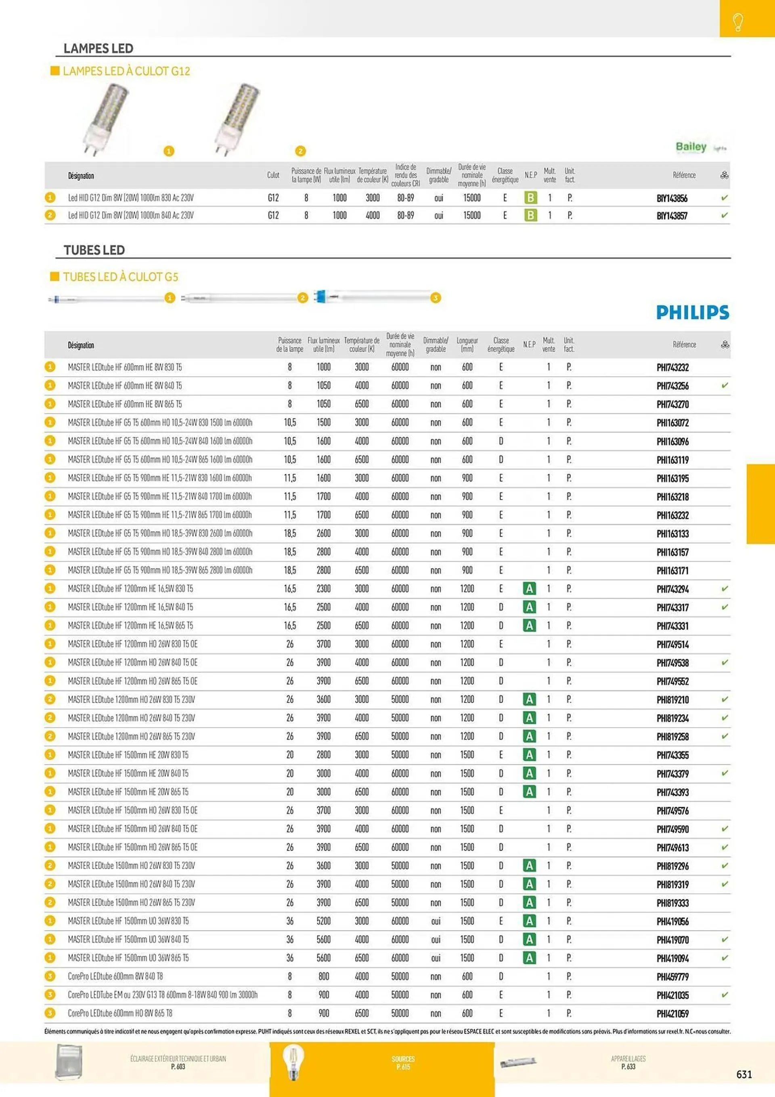This screenshot has height=1097, width=775.
Task: Click the green check mark in the PHI743256 row
Action: [725, 385]
